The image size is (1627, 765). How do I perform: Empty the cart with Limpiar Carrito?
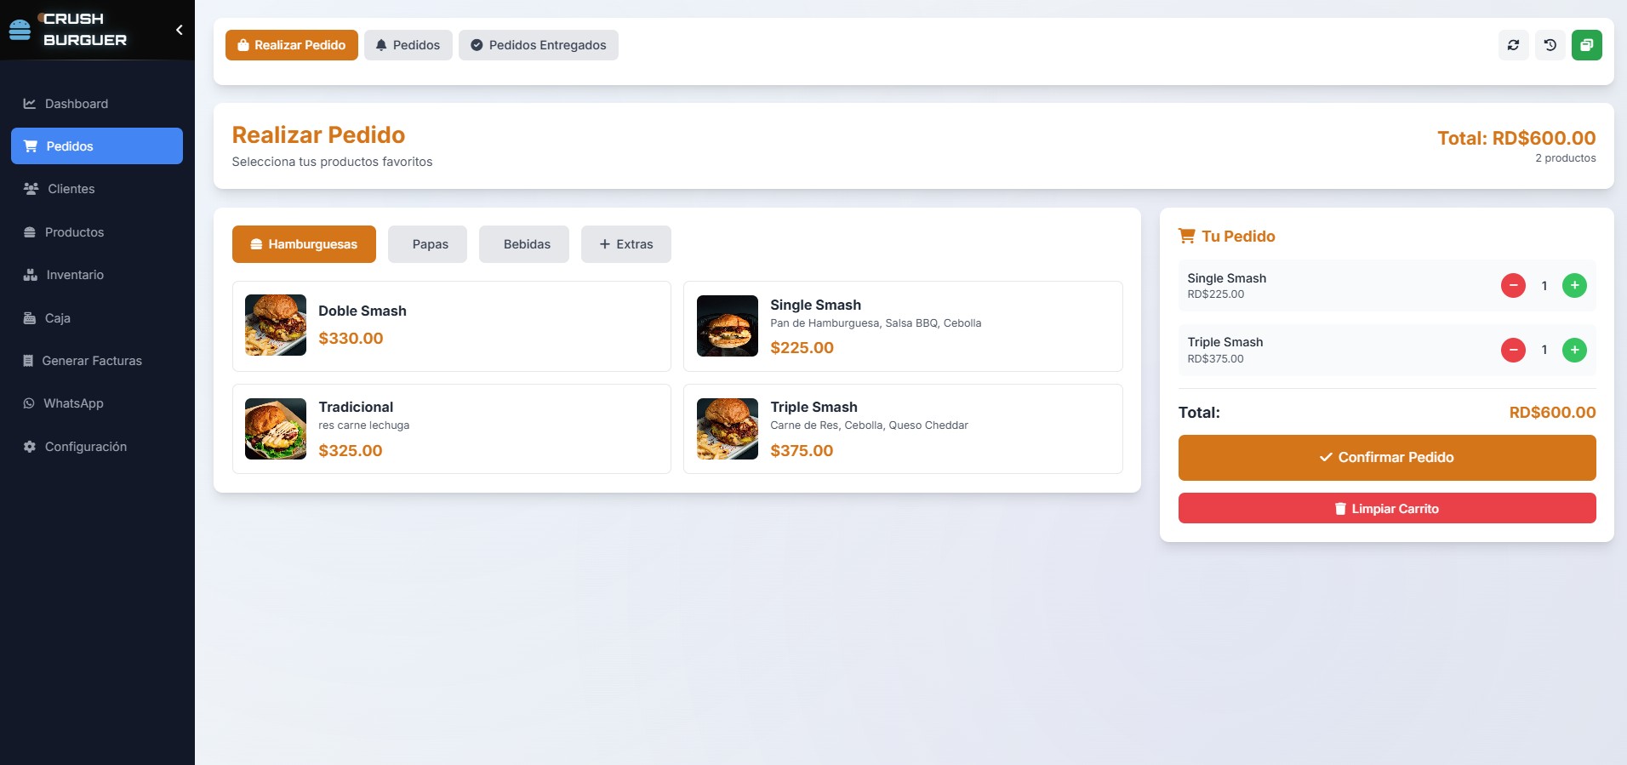click(x=1387, y=508)
